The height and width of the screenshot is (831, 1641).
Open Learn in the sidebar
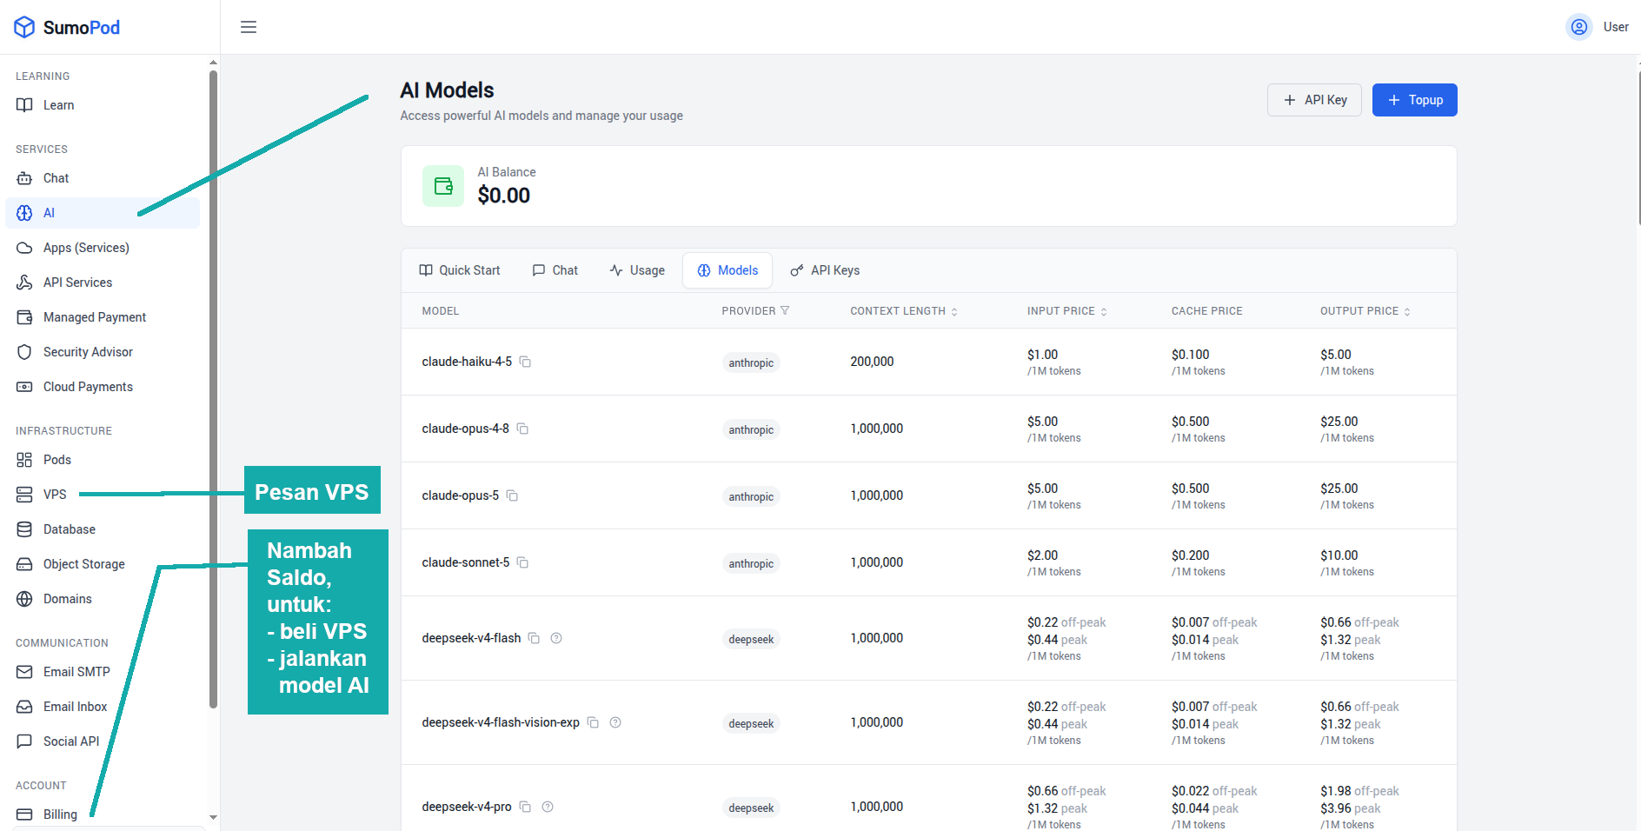point(103,105)
